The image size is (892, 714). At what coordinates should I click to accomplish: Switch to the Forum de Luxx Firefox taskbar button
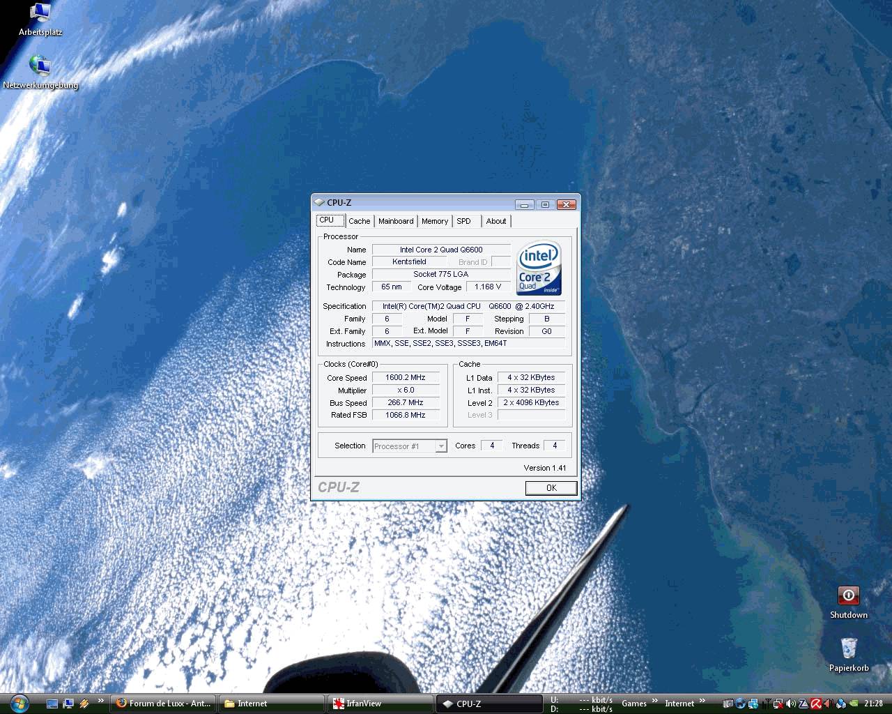tap(164, 704)
